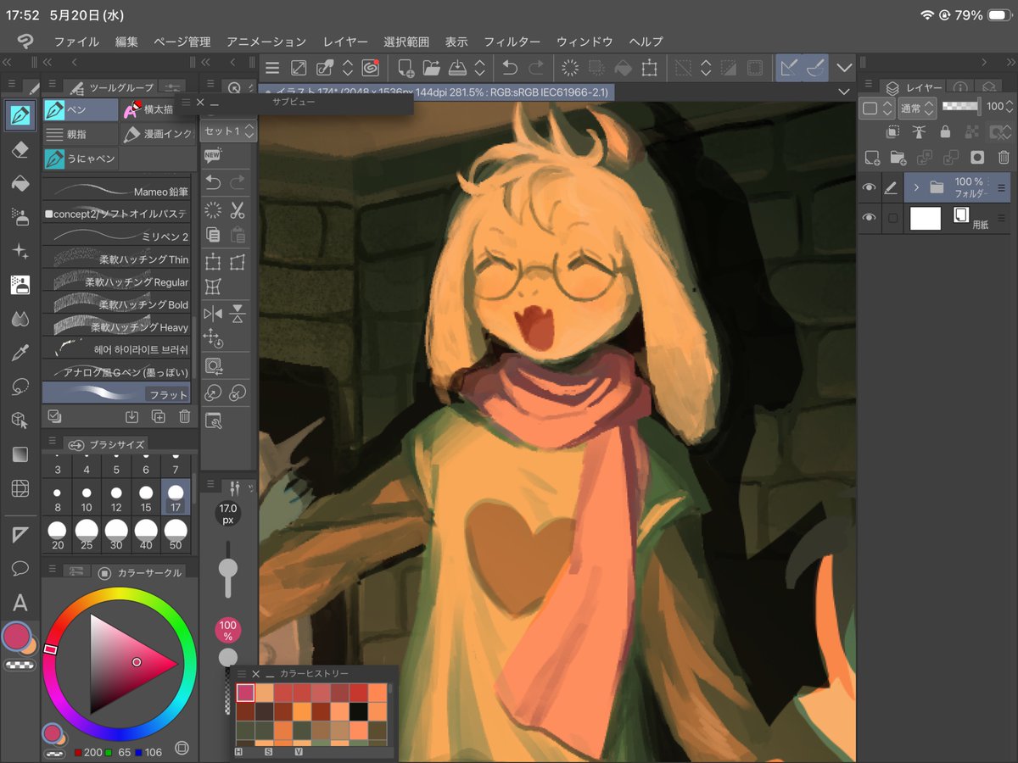1018x763 pixels.
Task: Select the Frame border grid tool
Action: click(x=20, y=488)
